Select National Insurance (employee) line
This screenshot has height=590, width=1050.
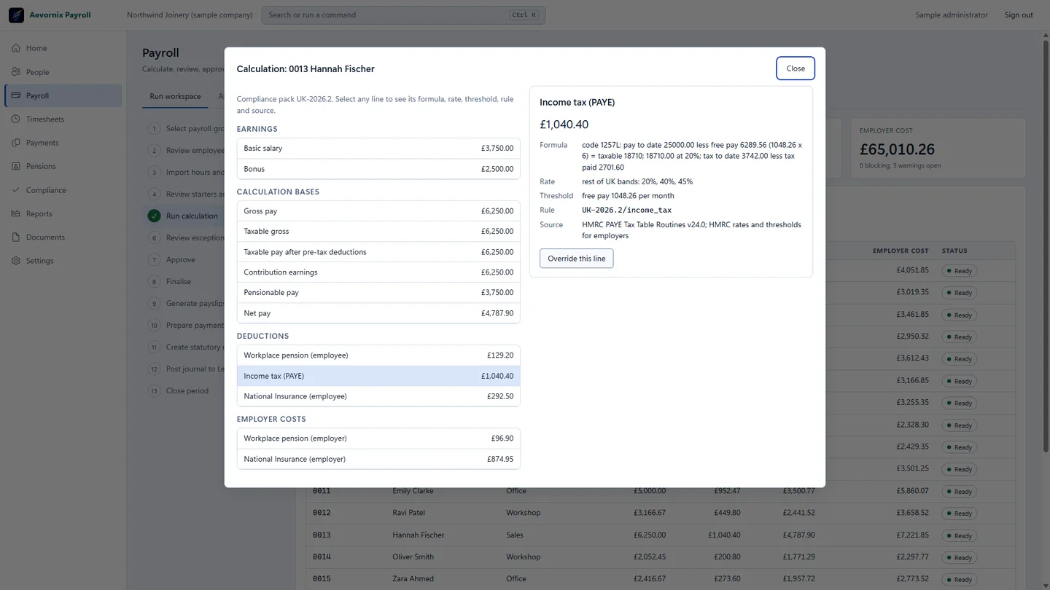(x=378, y=396)
